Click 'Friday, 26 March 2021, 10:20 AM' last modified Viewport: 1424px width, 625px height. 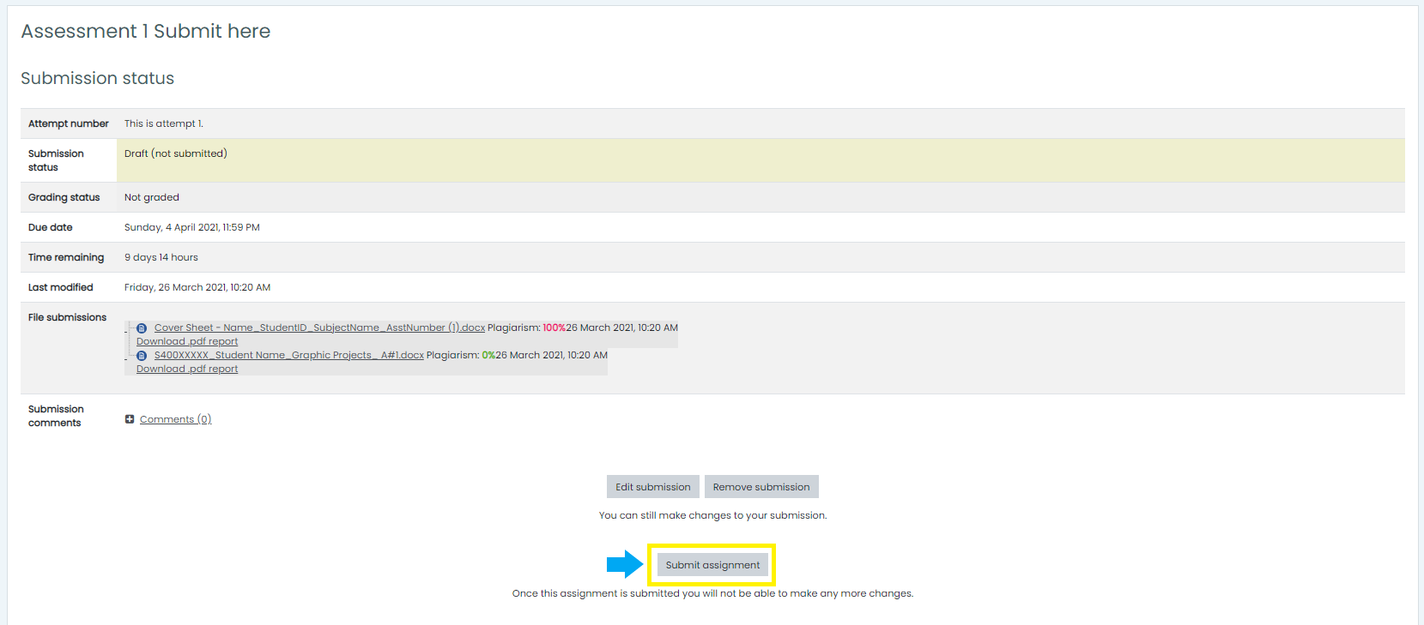pyautogui.click(x=197, y=287)
